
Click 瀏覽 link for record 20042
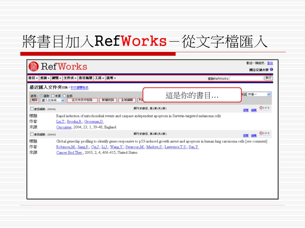click(246, 136)
